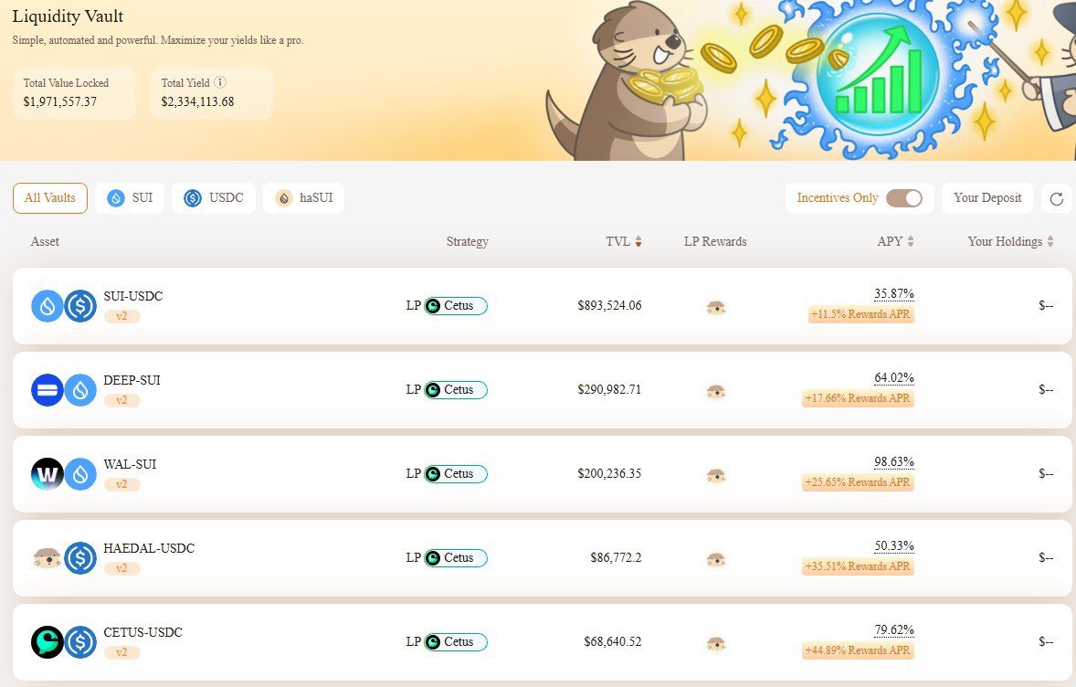Filter vaults by the USDC tab
This screenshot has width=1076, height=687.
[214, 198]
